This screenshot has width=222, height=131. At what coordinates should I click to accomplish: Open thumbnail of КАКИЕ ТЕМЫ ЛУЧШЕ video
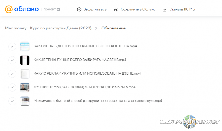coord(25,60)
